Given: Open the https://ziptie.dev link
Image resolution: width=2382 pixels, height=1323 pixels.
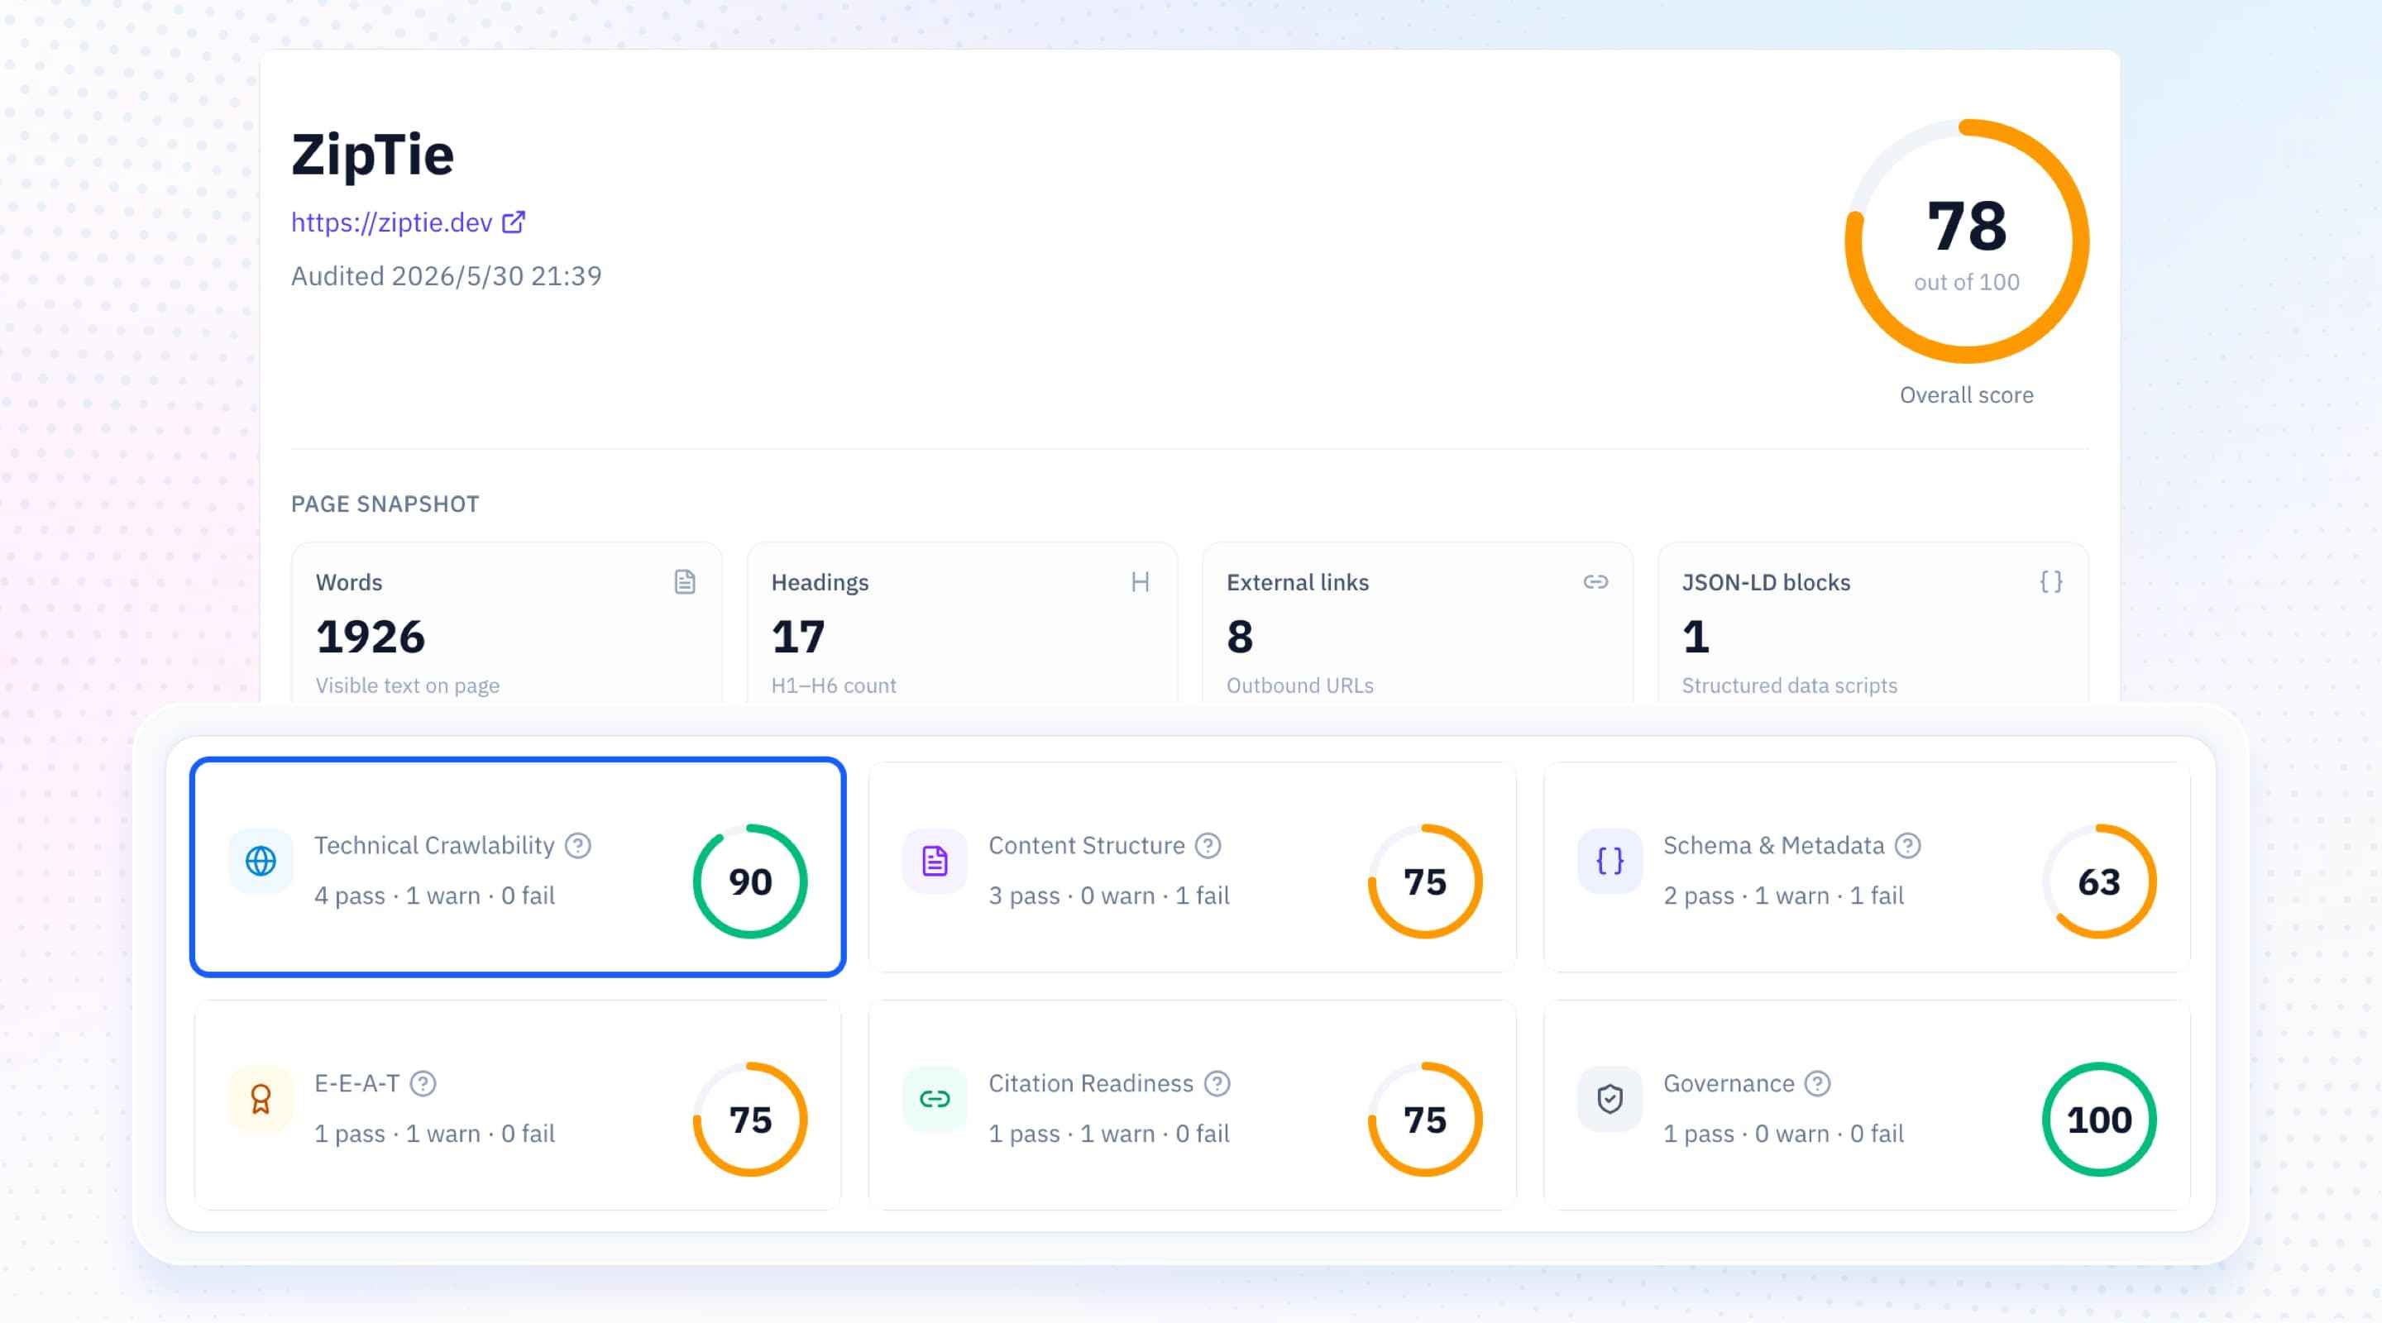Looking at the screenshot, I should pyautogui.click(x=392, y=222).
